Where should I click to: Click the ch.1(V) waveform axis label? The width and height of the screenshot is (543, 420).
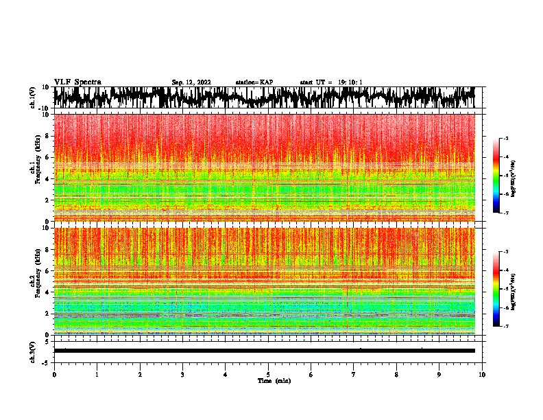click(x=33, y=97)
